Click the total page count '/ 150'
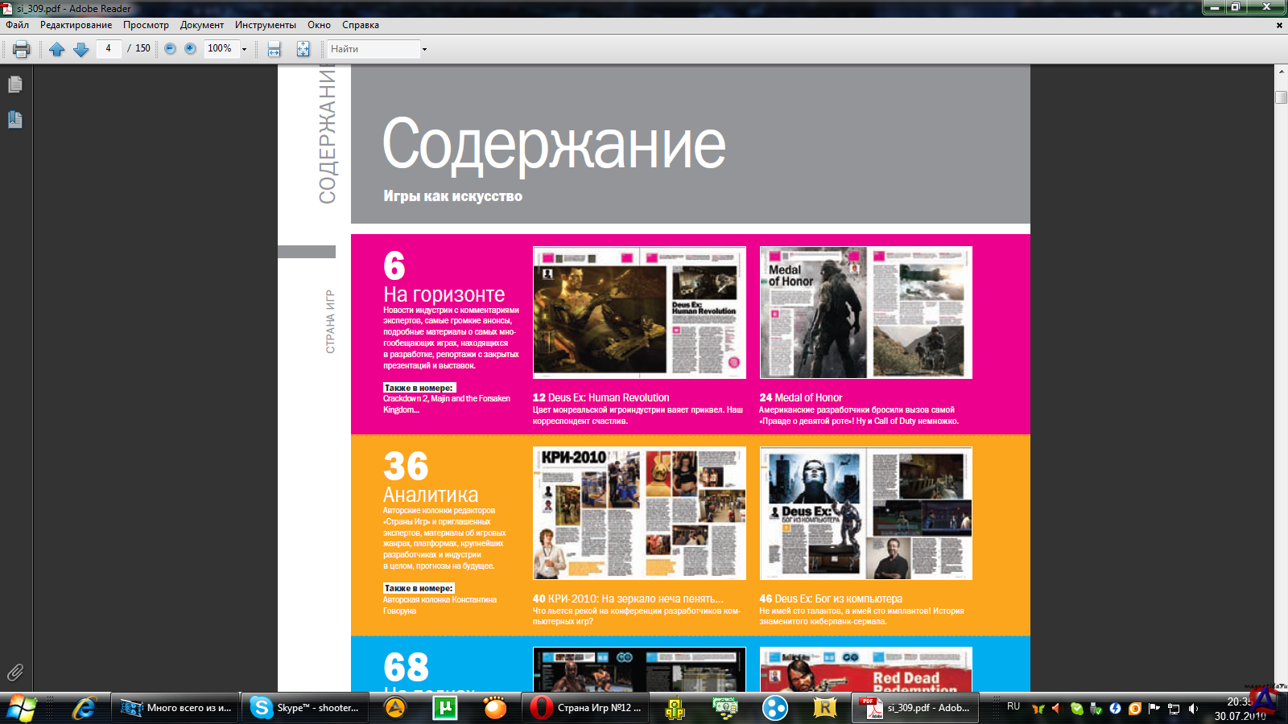 (x=139, y=48)
